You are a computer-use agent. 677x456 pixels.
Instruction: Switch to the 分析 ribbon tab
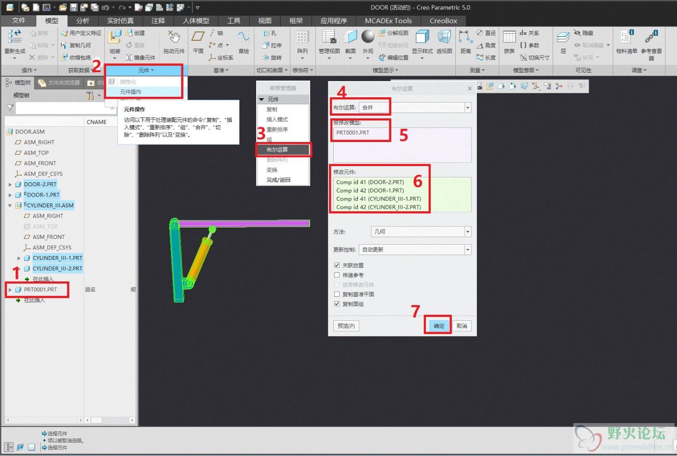tap(83, 21)
